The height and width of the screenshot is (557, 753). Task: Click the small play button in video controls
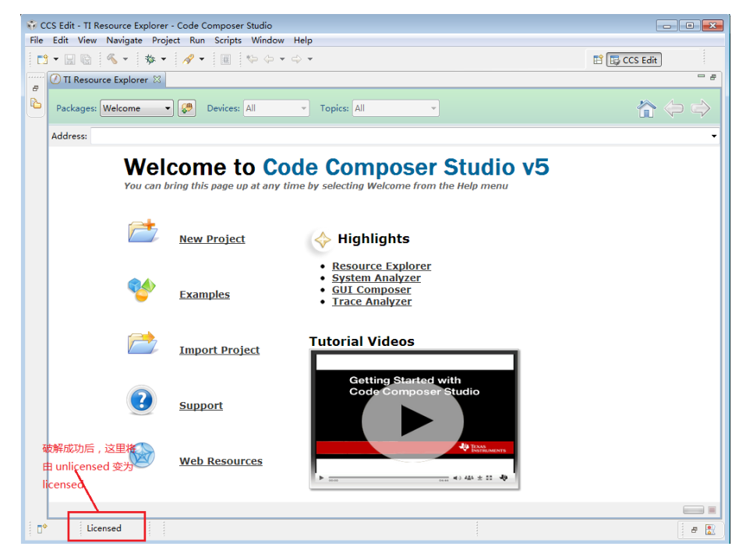pos(321,478)
